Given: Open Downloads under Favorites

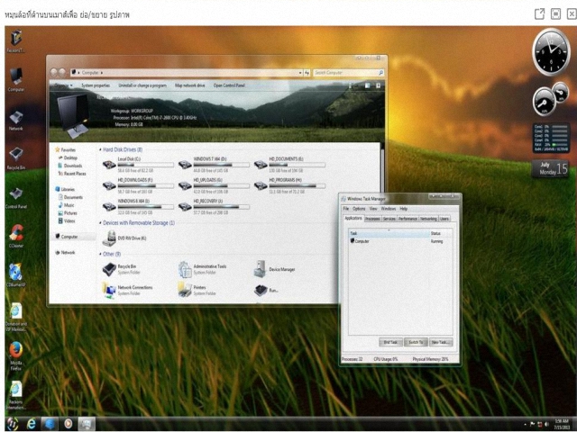Looking at the screenshot, I should 70,166.
